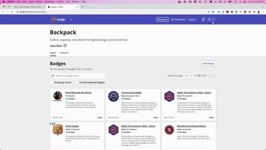Image resolution: width=266 pixels, height=150 pixels.
Task: Open the Chrome menu in menu bar
Action: click(11, 2)
